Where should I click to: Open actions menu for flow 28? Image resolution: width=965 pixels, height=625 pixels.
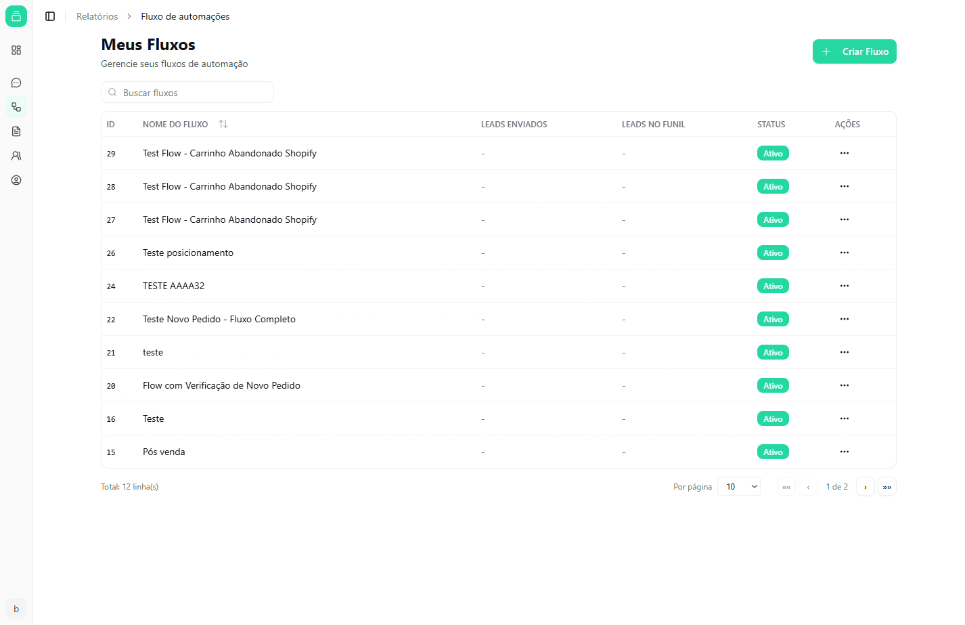pyautogui.click(x=845, y=186)
